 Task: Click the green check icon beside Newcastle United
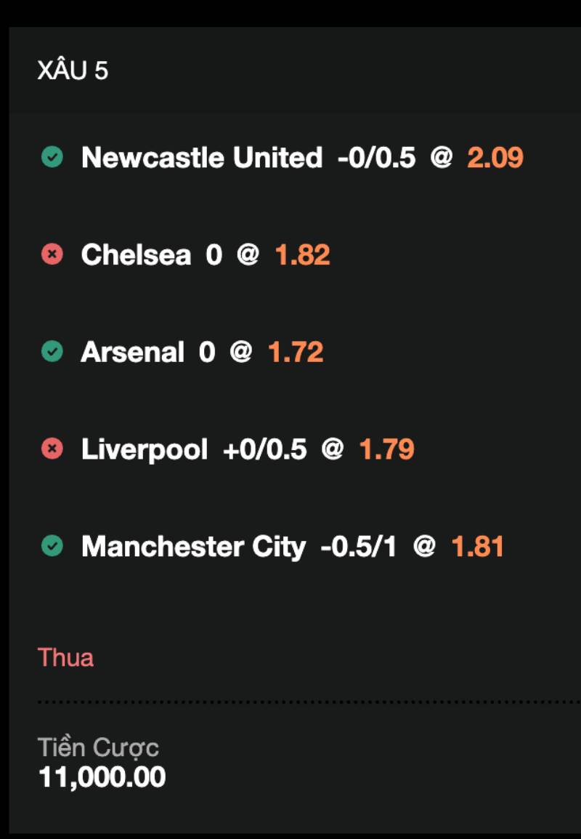pyautogui.click(x=52, y=157)
